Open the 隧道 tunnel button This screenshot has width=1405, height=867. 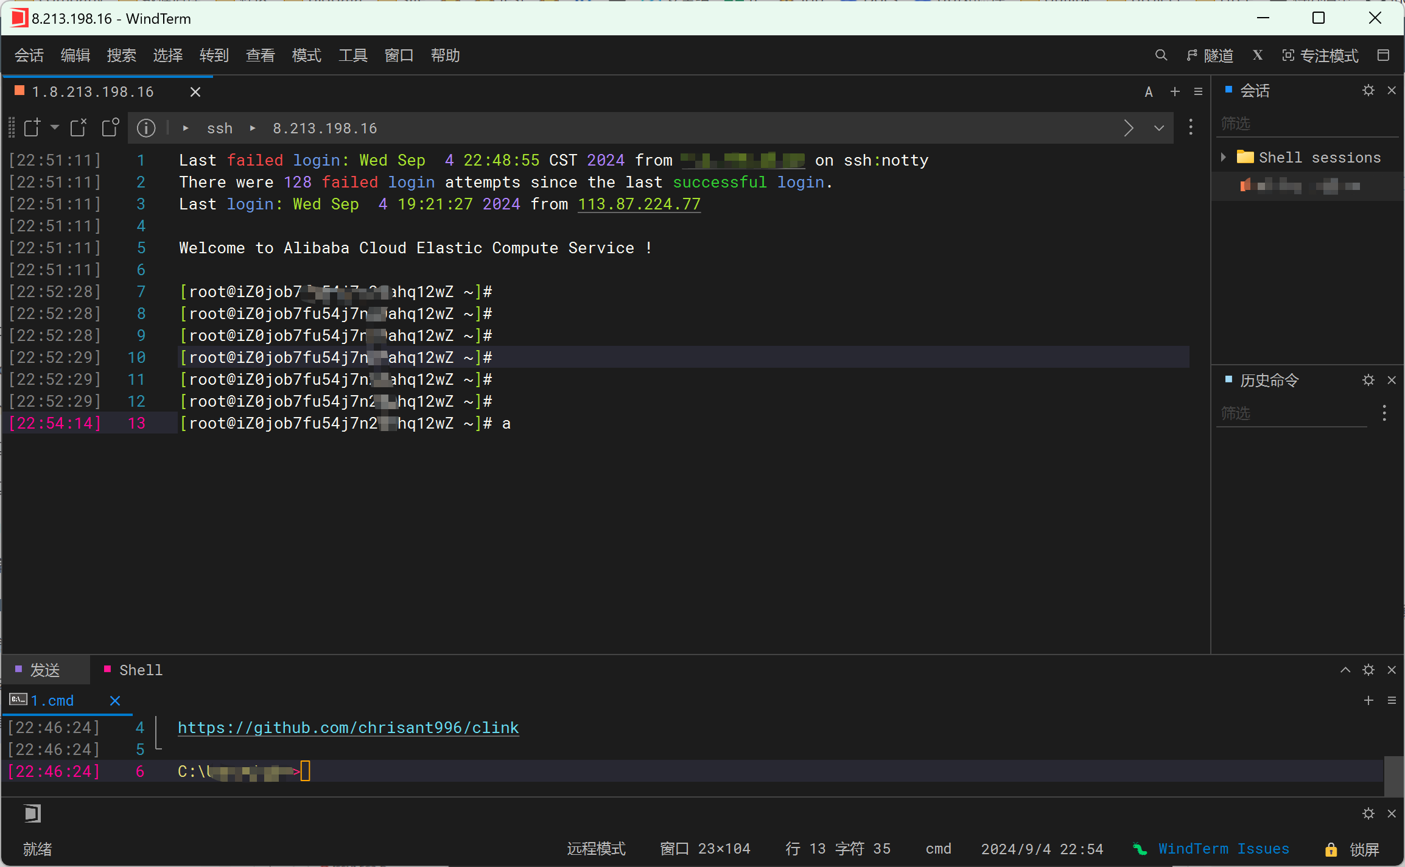click(x=1210, y=55)
